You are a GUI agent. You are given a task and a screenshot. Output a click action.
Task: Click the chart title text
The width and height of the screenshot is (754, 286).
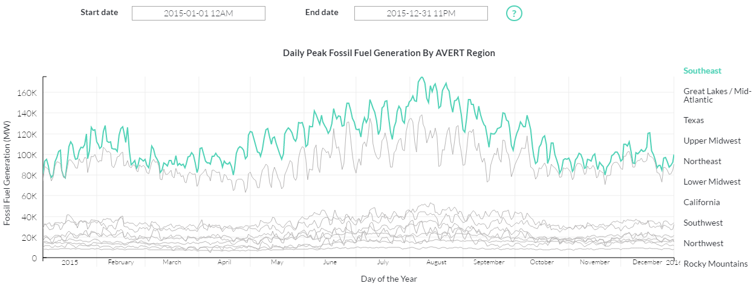tap(389, 53)
